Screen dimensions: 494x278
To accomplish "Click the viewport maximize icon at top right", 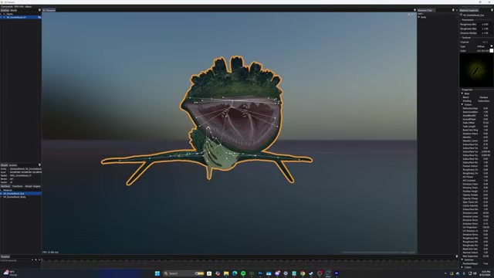I will 414,14.
